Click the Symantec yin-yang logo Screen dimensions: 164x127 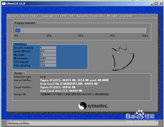pyautogui.click(x=82, y=106)
